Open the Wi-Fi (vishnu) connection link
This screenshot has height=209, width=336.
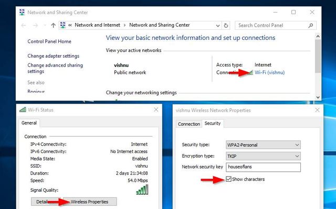269,72
